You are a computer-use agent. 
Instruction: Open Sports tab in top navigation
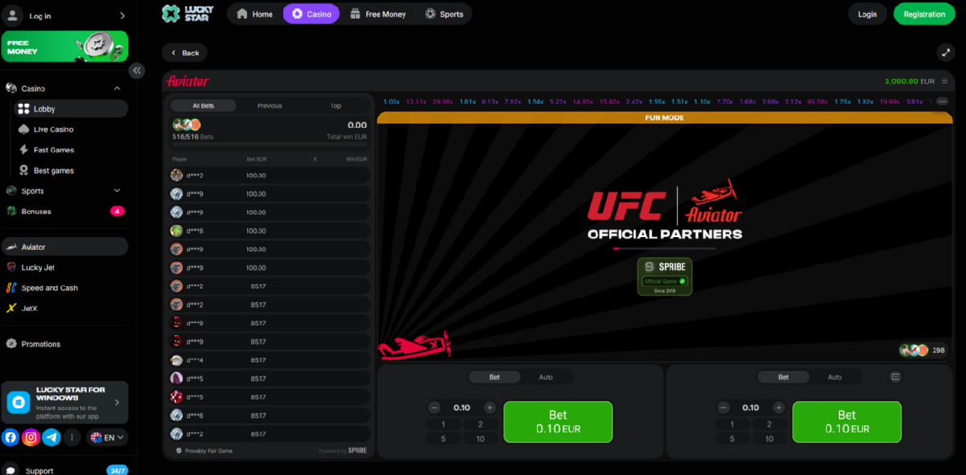click(x=444, y=14)
